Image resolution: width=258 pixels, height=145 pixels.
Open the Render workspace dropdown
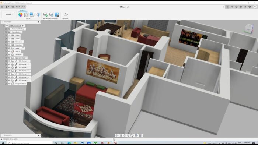9,14
